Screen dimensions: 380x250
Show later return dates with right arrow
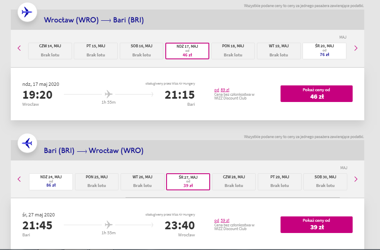pyautogui.click(x=356, y=179)
